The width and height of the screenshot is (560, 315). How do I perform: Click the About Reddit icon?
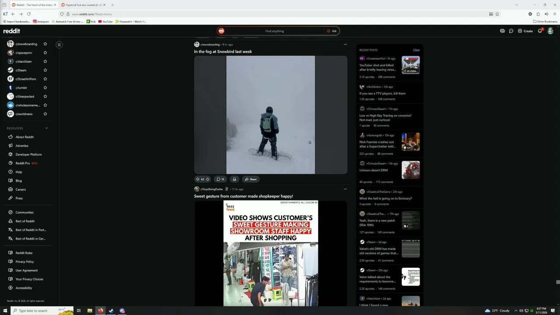[x=10, y=137]
